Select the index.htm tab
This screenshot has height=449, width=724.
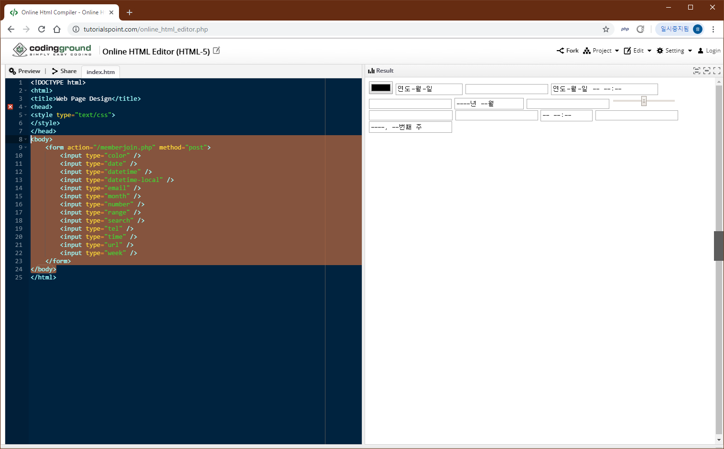click(x=100, y=72)
